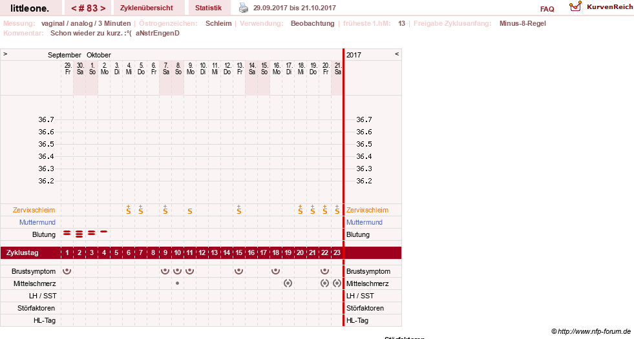Click the right Muttermund row label
The width and height of the screenshot is (634, 339).
(x=365, y=222)
